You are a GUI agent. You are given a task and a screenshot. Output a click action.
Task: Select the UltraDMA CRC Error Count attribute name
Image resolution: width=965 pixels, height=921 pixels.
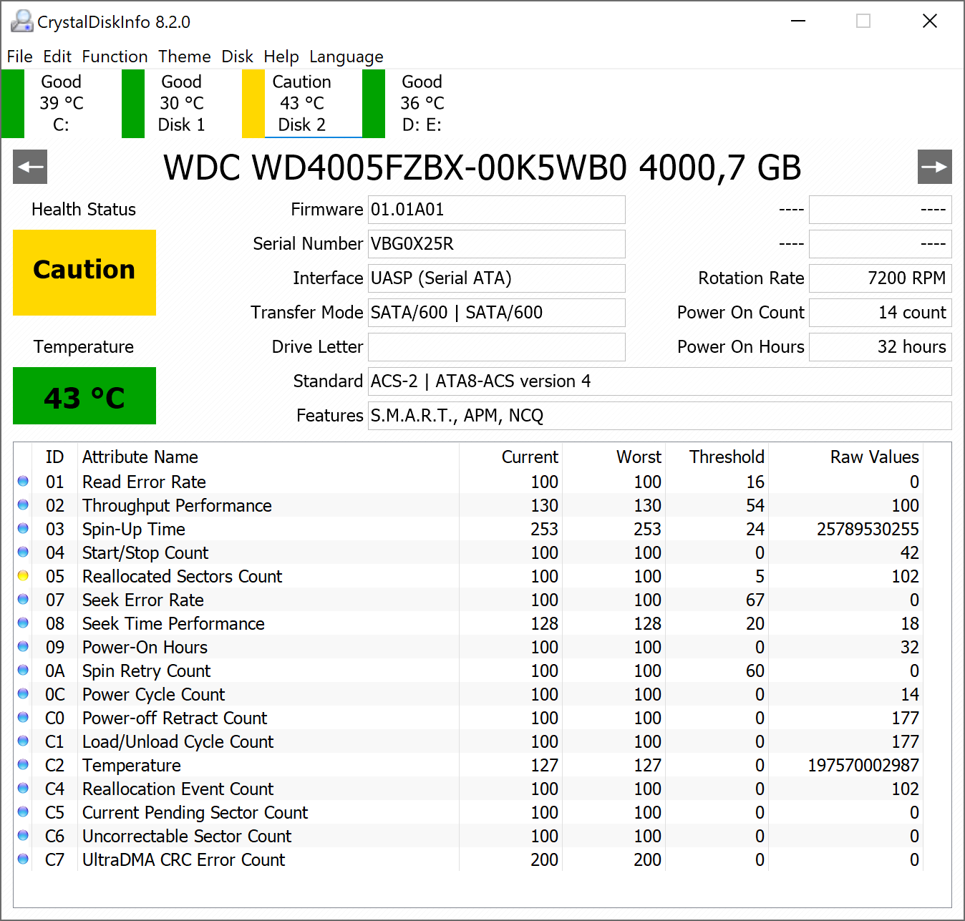(x=184, y=859)
